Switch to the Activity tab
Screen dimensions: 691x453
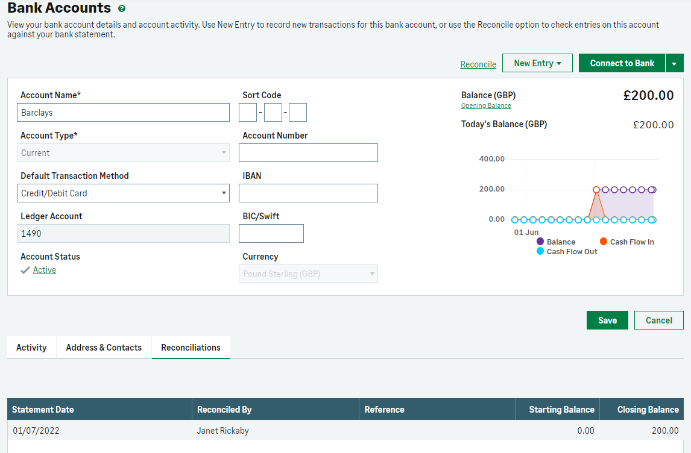click(x=31, y=348)
